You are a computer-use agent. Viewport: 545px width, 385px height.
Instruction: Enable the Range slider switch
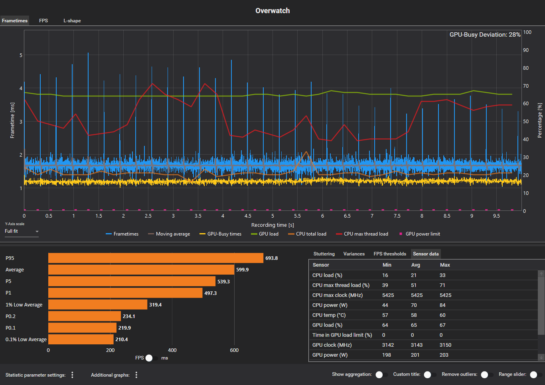(535, 375)
